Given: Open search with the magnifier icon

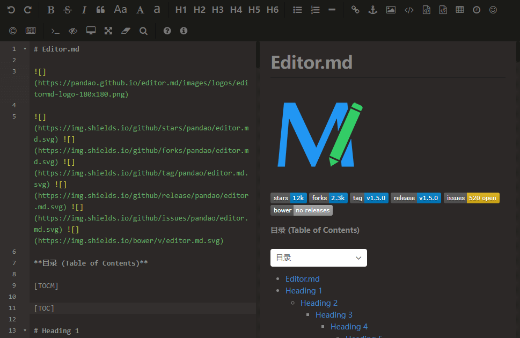Looking at the screenshot, I should coord(143,31).
